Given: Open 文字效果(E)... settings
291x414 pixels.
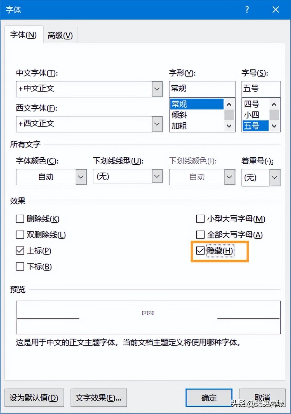Looking at the screenshot, I should tap(98, 397).
